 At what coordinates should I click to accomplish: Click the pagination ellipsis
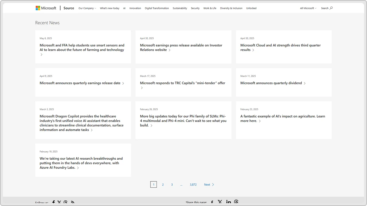pos(181,185)
